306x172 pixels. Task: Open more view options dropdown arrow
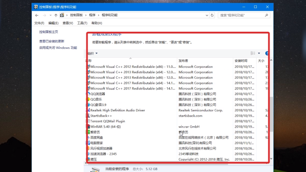(x=259, y=53)
